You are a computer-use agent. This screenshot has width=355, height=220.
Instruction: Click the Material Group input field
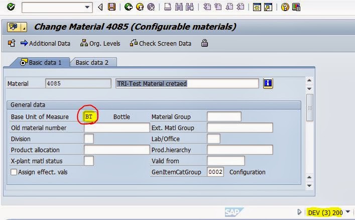click(x=224, y=117)
